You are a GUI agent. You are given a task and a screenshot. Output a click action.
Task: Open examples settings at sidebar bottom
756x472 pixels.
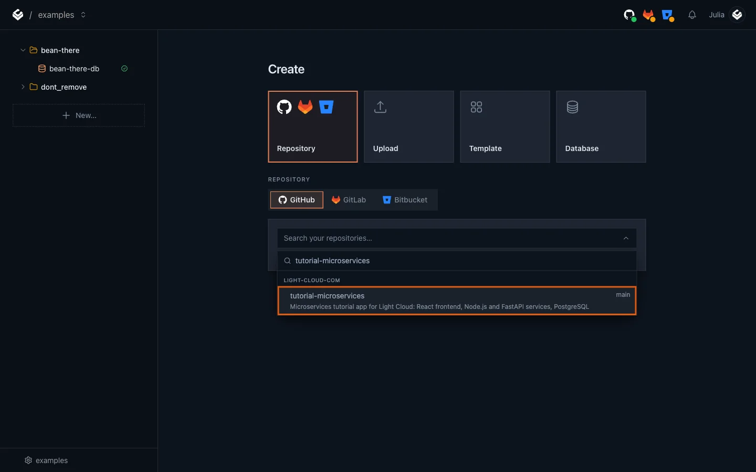pyautogui.click(x=46, y=460)
